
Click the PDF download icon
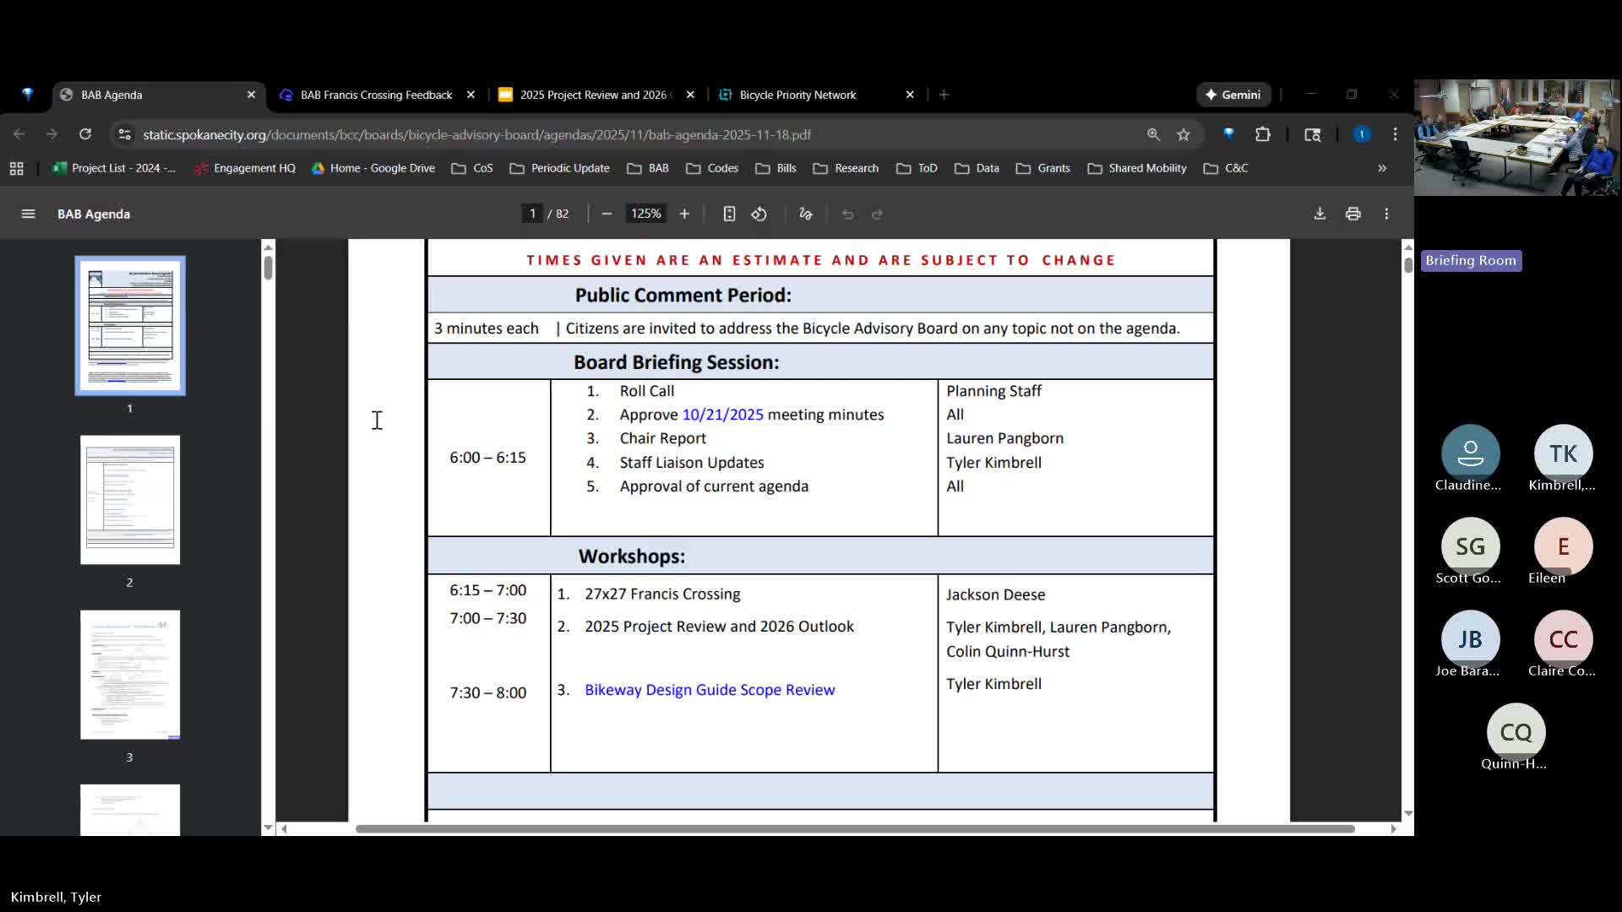(x=1320, y=214)
